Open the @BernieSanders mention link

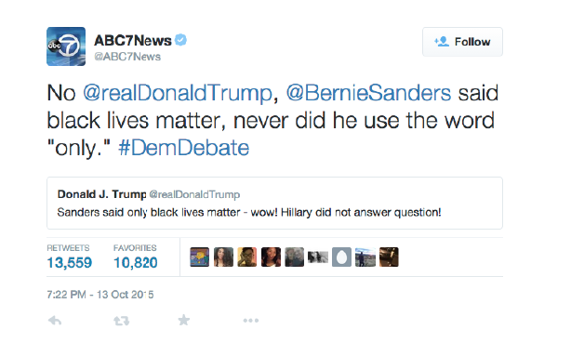click(x=368, y=93)
